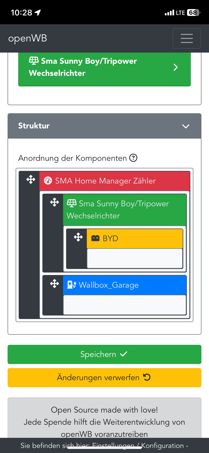Save with the Speichern button
The image size is (209, 453).
(x=104, y=354)
